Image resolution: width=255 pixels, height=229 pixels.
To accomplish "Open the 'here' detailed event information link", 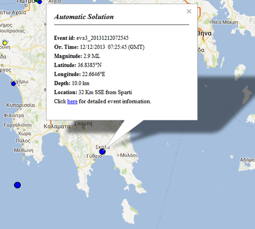I will coord(72,102).
